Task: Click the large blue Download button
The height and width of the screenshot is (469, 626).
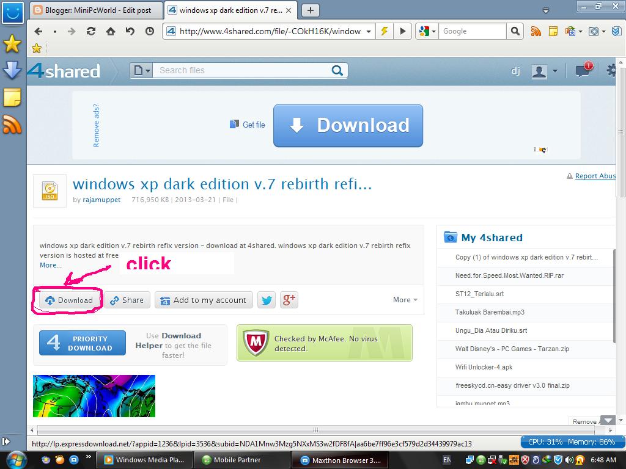Action: click(348, 126)
